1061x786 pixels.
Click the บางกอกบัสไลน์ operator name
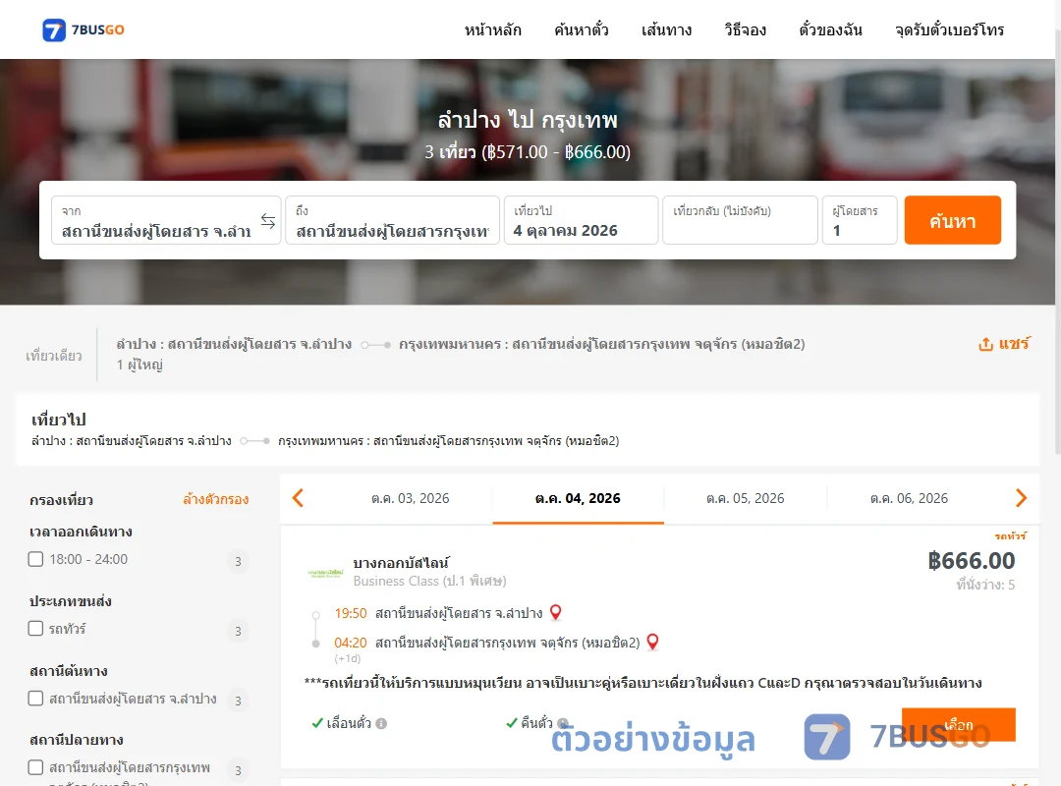(x=401, y=563)
